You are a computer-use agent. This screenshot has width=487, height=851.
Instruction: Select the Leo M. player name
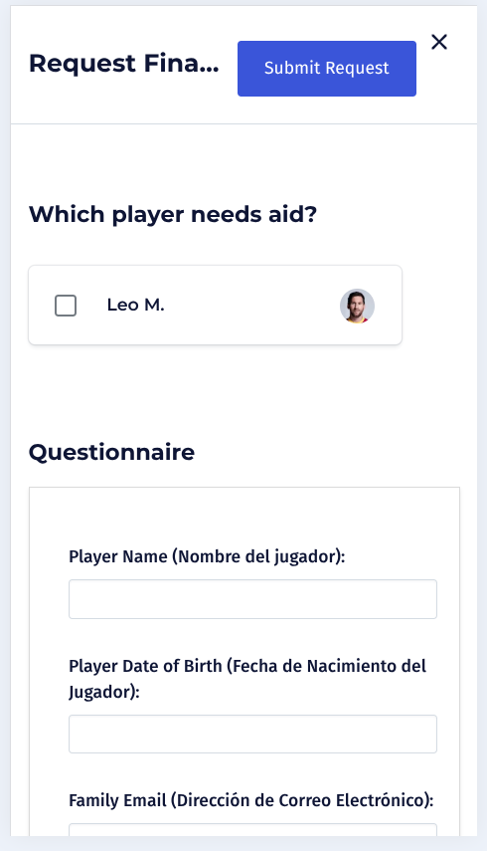135,305
